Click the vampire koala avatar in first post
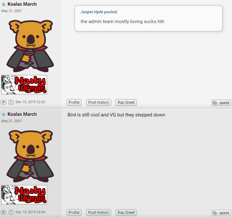The height and width of the screenshot is (218, 232). (30, 46)
